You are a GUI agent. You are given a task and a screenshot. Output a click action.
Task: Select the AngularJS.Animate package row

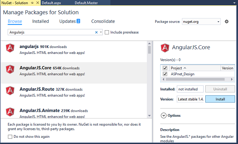click(74, 111)
